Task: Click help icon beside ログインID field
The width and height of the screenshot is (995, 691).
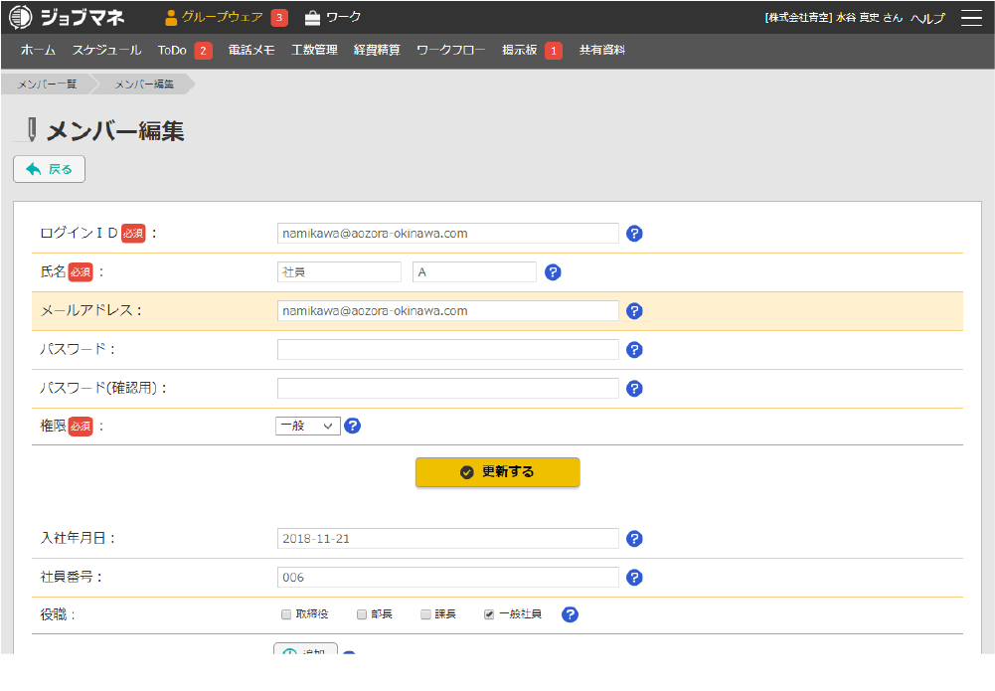Action: [x=634, y=234]
